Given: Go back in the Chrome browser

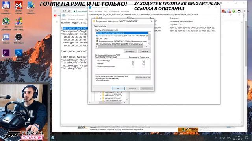Looking at the screenshot, I should click(55, 11).
